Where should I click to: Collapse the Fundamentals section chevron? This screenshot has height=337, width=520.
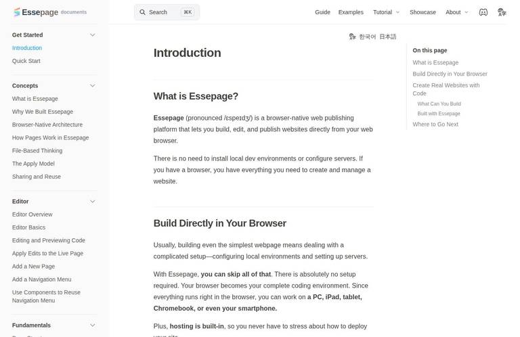(93, 325)
